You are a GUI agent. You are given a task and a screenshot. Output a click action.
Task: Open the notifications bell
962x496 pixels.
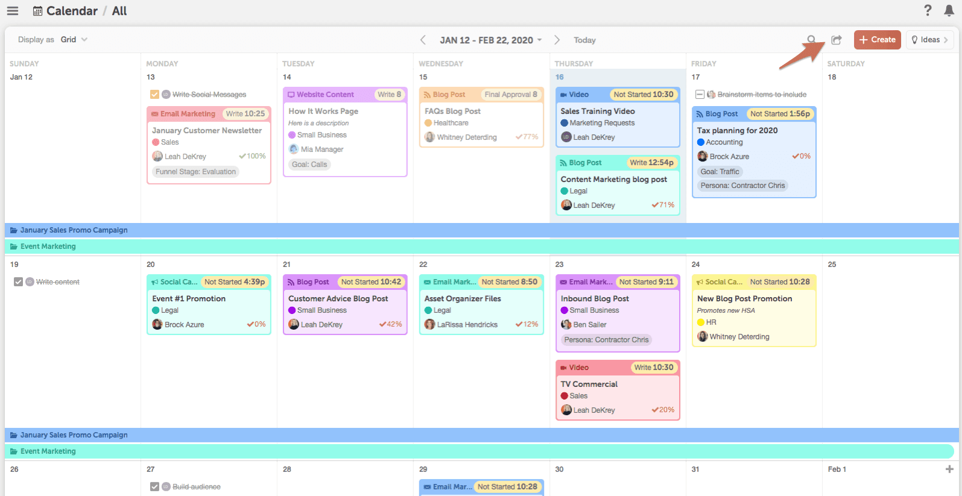click(949, 10)
